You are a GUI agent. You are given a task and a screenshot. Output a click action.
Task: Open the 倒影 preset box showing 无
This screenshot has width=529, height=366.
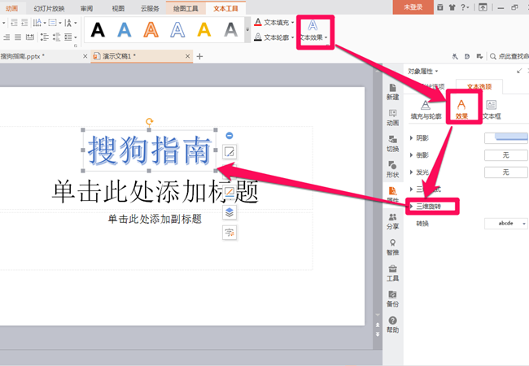pos(505,155)
